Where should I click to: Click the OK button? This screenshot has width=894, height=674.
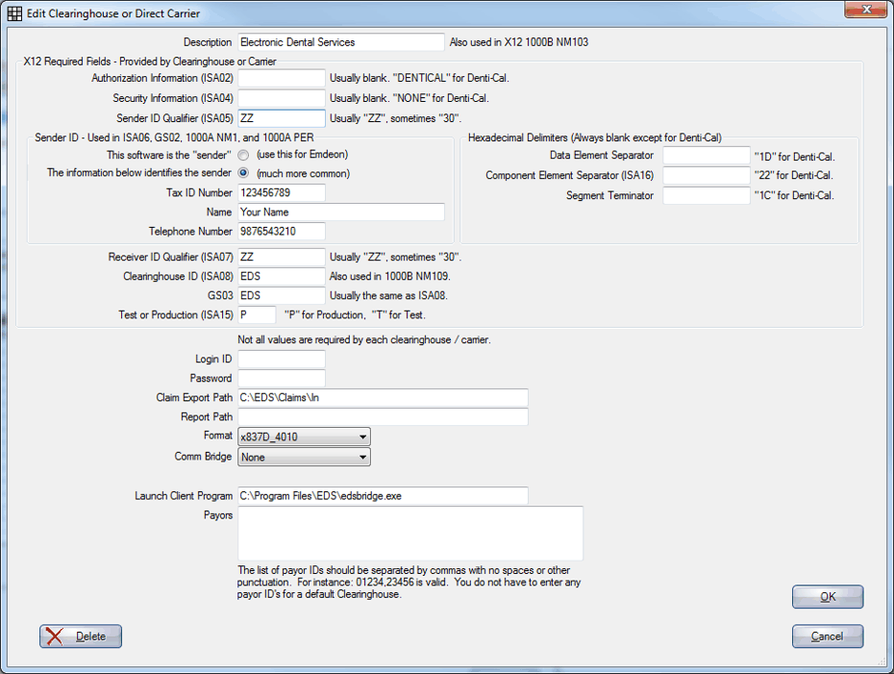pos(828,596)
